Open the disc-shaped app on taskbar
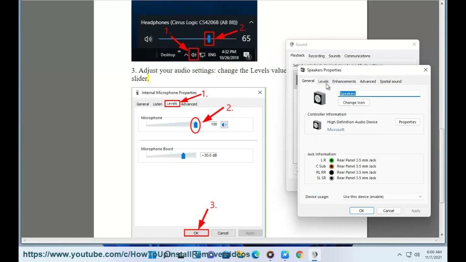 270,254
